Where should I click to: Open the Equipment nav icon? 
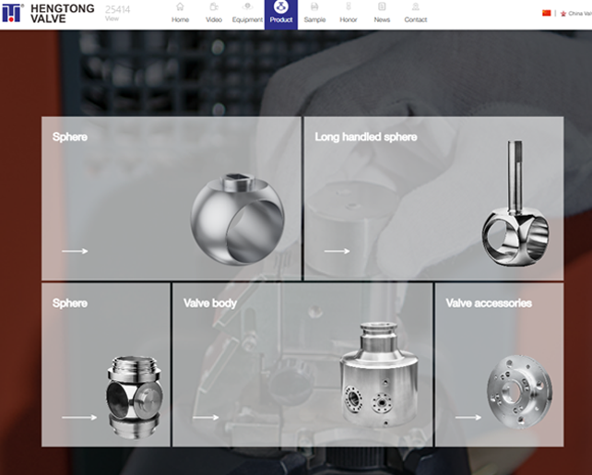point(247,7)
